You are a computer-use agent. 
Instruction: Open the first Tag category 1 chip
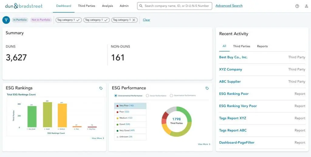click(68, 20)
